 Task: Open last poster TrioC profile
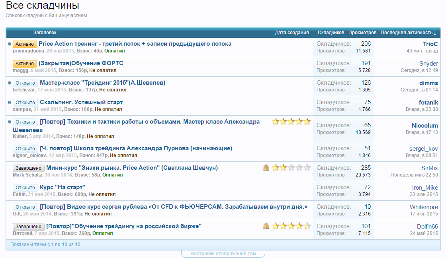pyautogui.click(x=430, y=44)
